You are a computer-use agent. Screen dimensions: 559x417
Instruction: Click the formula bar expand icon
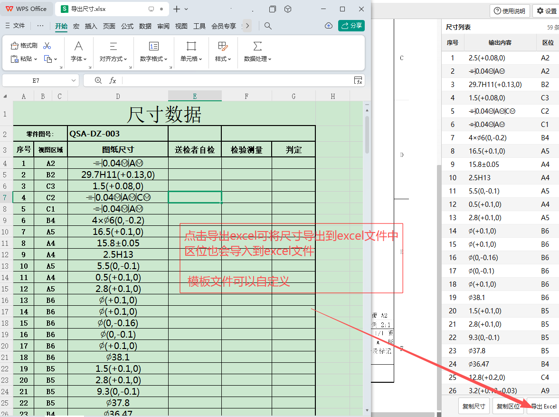click(358, 81)
